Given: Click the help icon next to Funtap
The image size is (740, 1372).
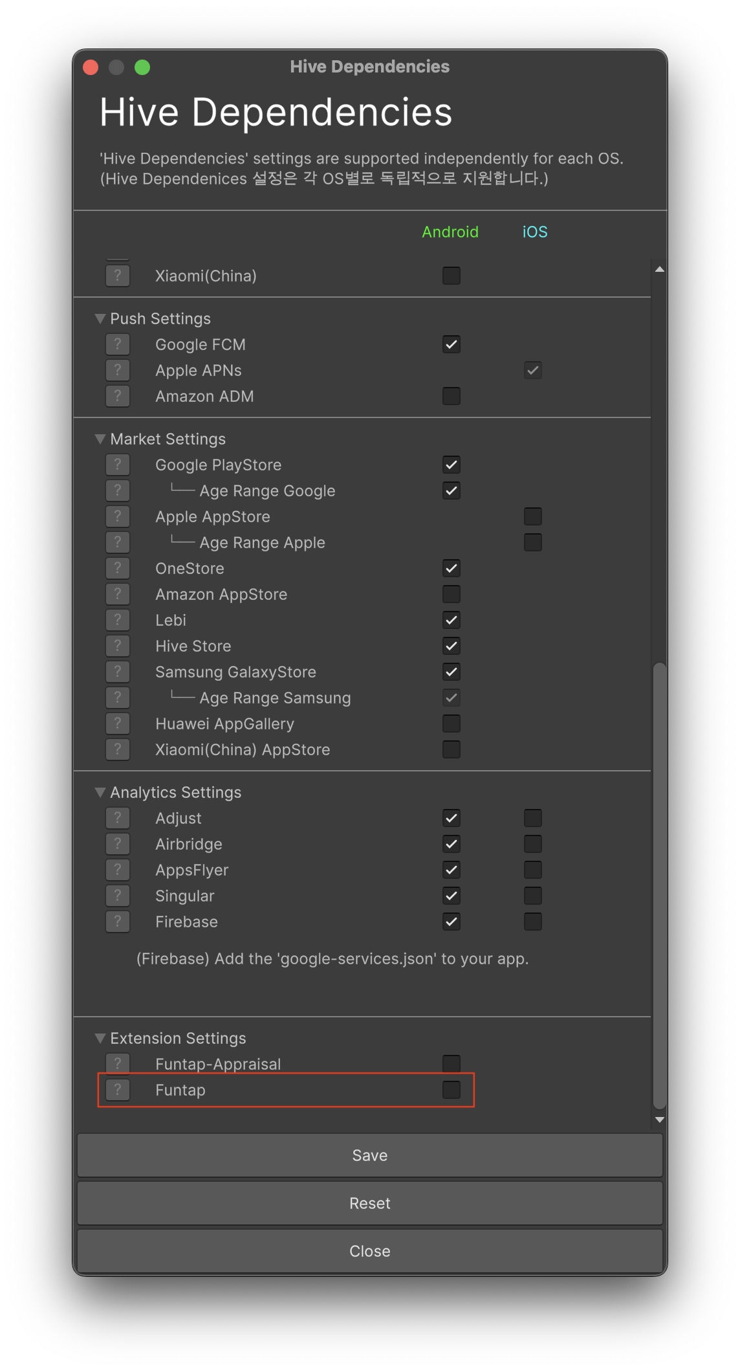Looking at the screenshot, I should pyautogui.click(x=118, y=1090).
